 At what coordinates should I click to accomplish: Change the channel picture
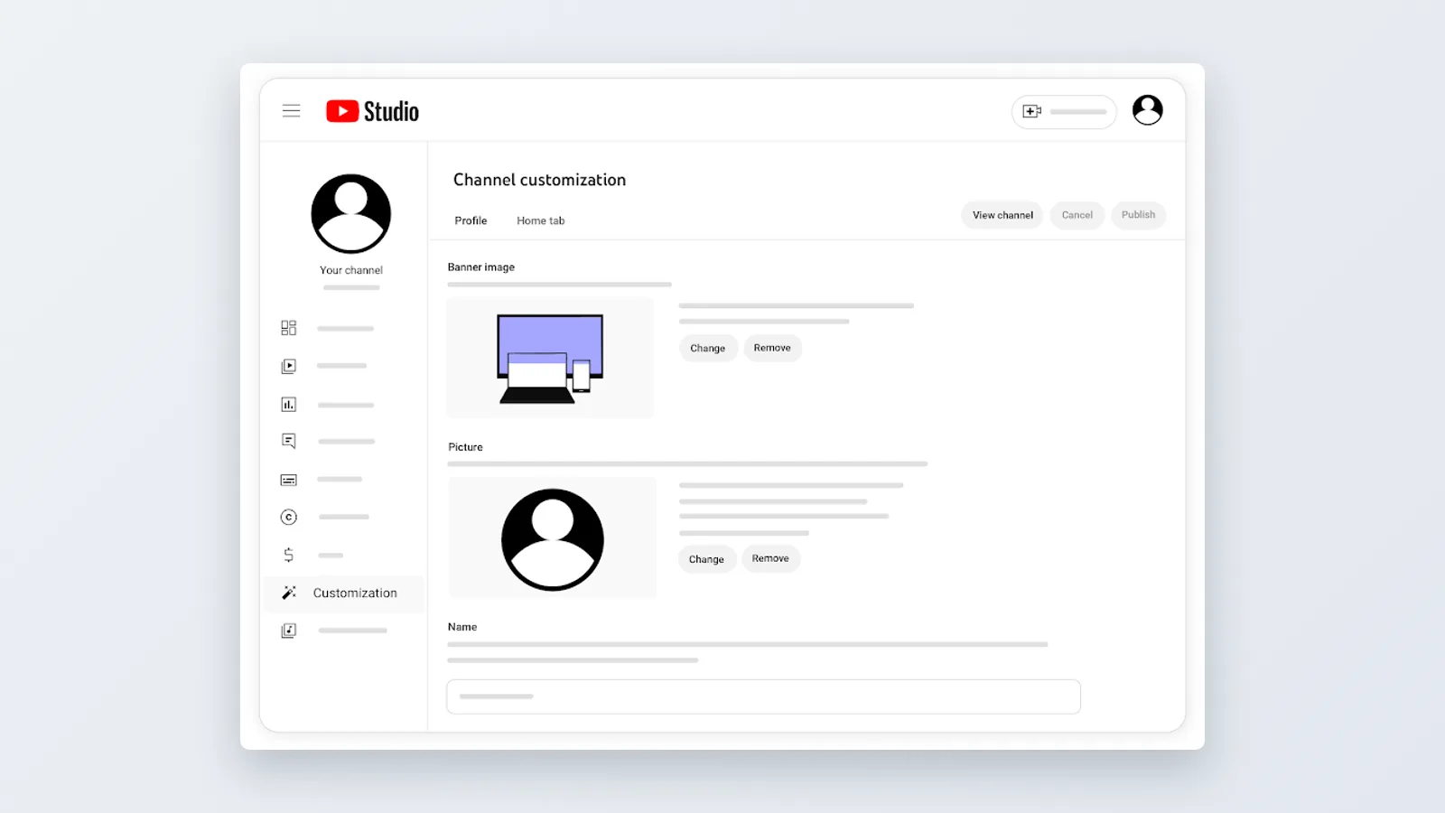tap(706, 559)
